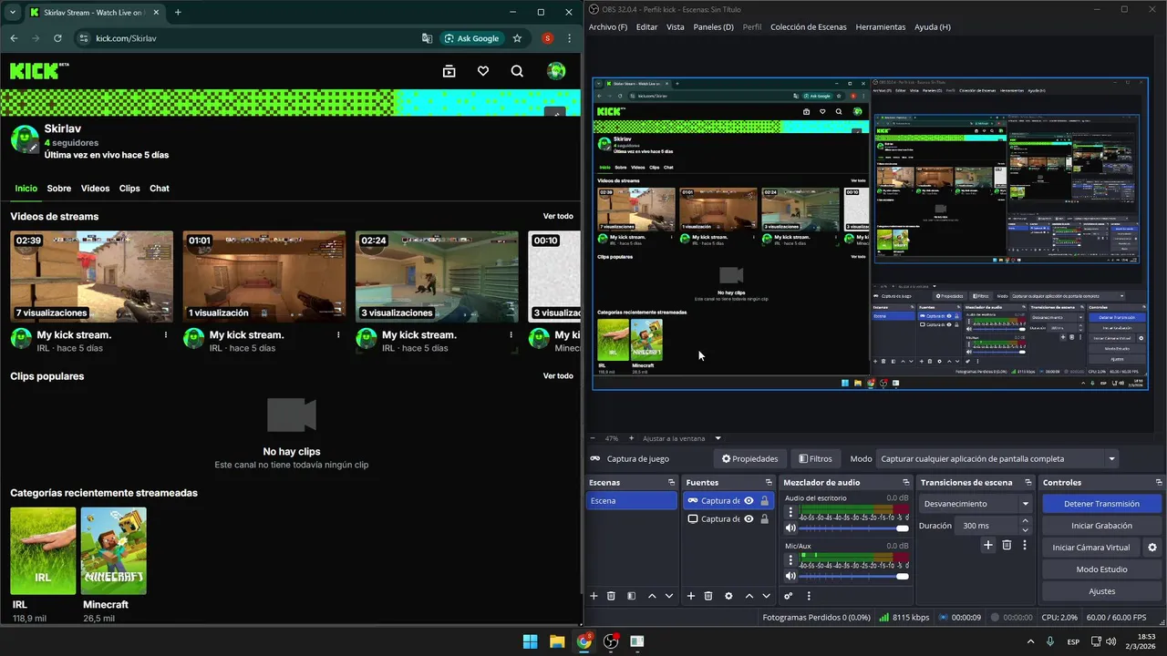Open File Explorer from taskbar
Screen dimensions: 1167x656
pos(557,641)
